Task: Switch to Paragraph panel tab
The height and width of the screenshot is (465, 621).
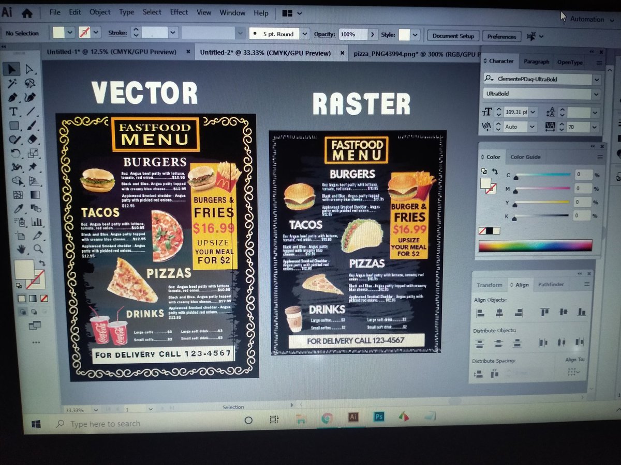Action: (536, 61)
